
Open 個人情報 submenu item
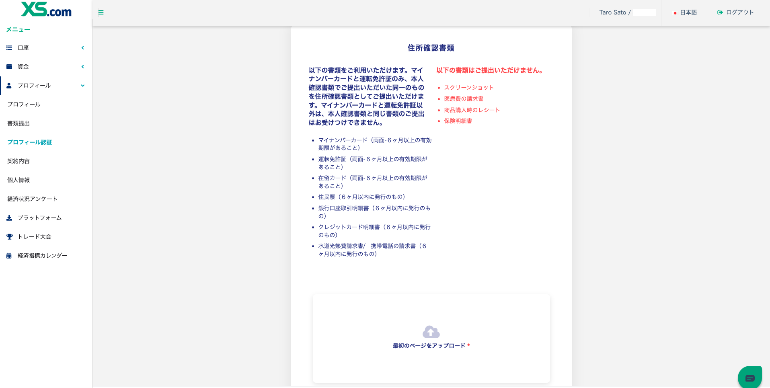(18, 180)
